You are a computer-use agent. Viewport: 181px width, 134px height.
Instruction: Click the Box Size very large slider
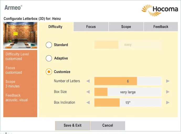(128, 92)
